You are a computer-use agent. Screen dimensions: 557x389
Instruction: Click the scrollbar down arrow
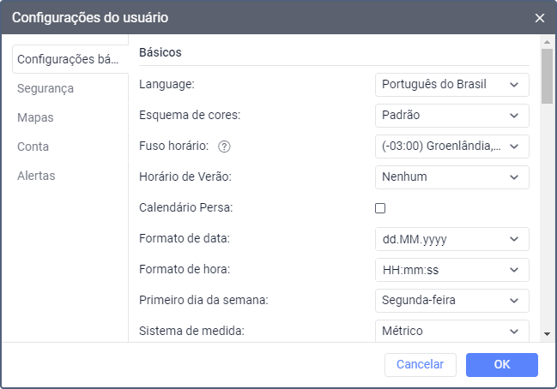click(x=547, y=333)
